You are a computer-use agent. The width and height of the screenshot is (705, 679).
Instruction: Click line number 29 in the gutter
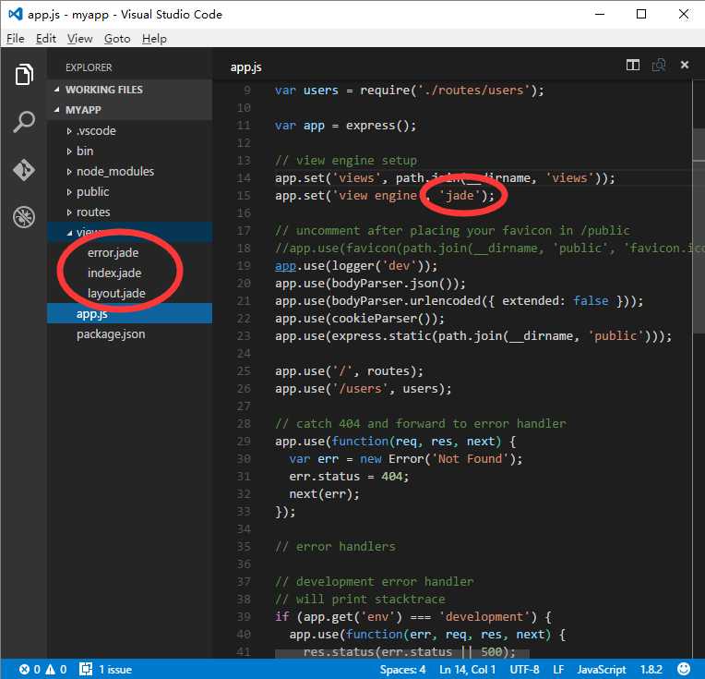point(244,442)
